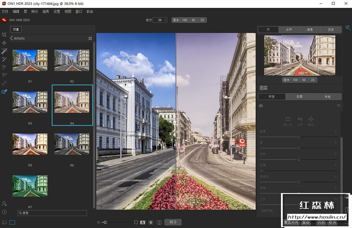Switch preset list to grid view
The image size is (352, 228).
pyautogui.click(x=90, y=38)
